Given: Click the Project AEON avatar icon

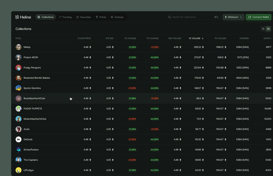Looking at the screenshot, I should (18, 57).
